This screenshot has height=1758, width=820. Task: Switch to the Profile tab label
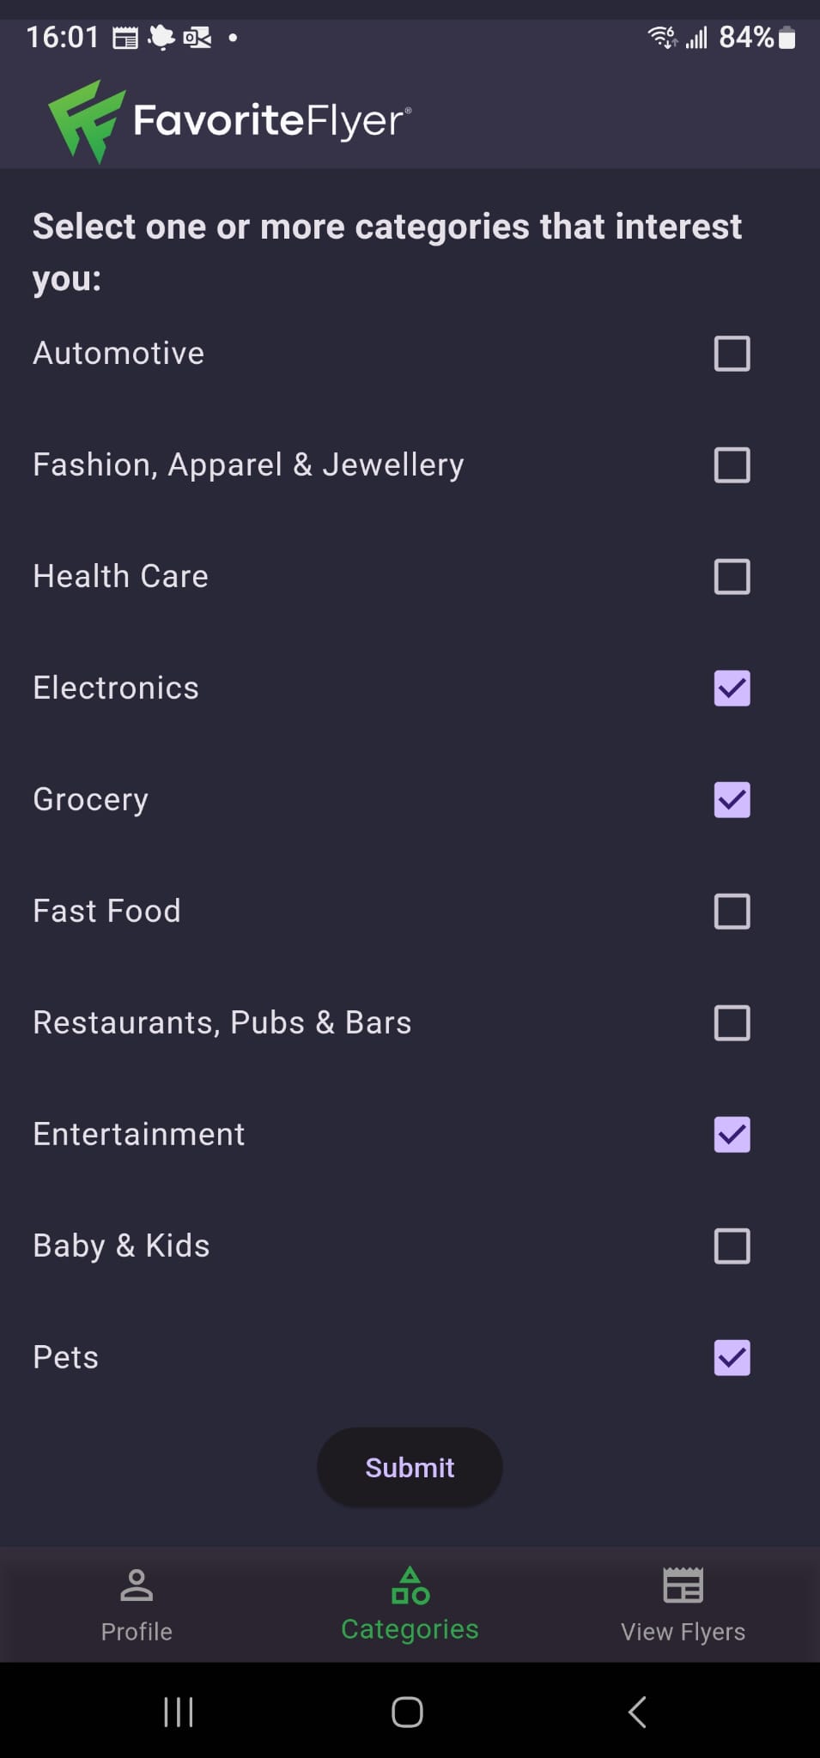coord(137,1631)
